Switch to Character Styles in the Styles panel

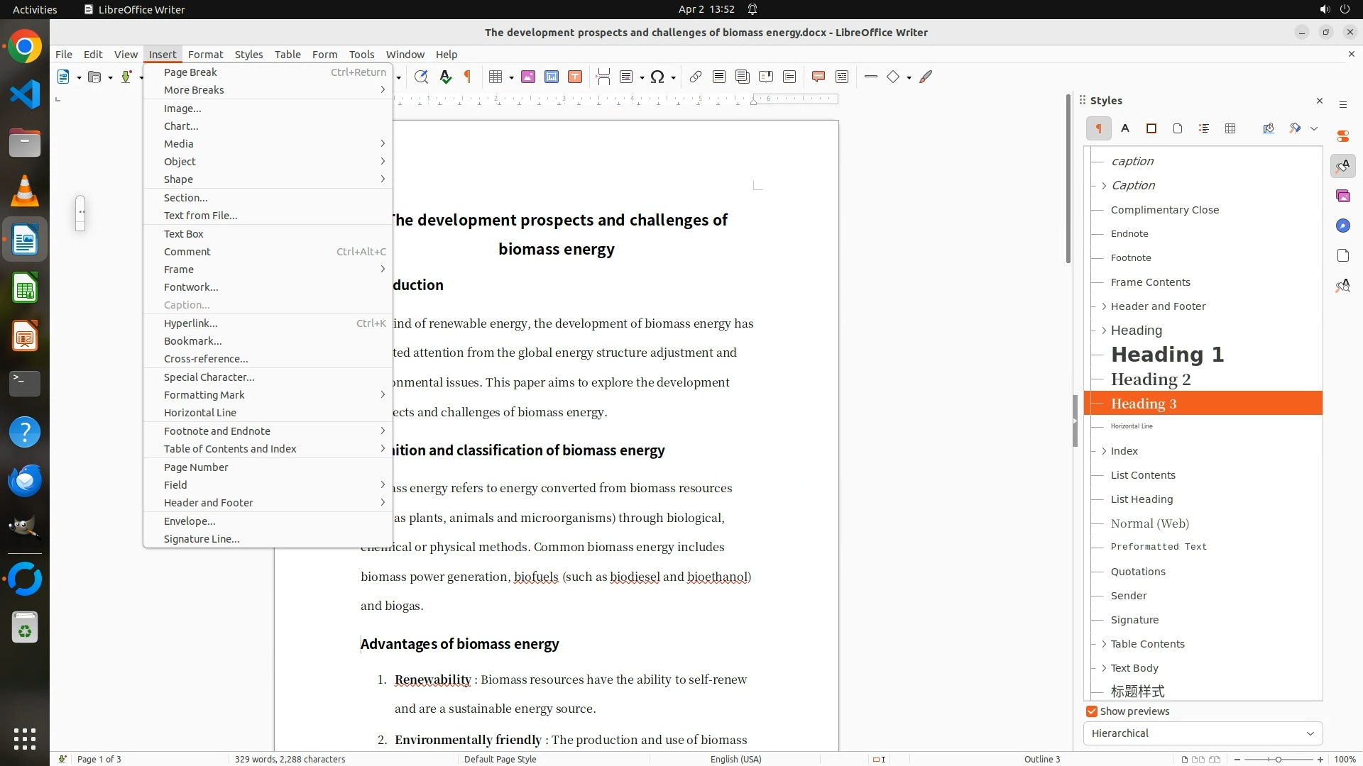[x=1125, y=128]
